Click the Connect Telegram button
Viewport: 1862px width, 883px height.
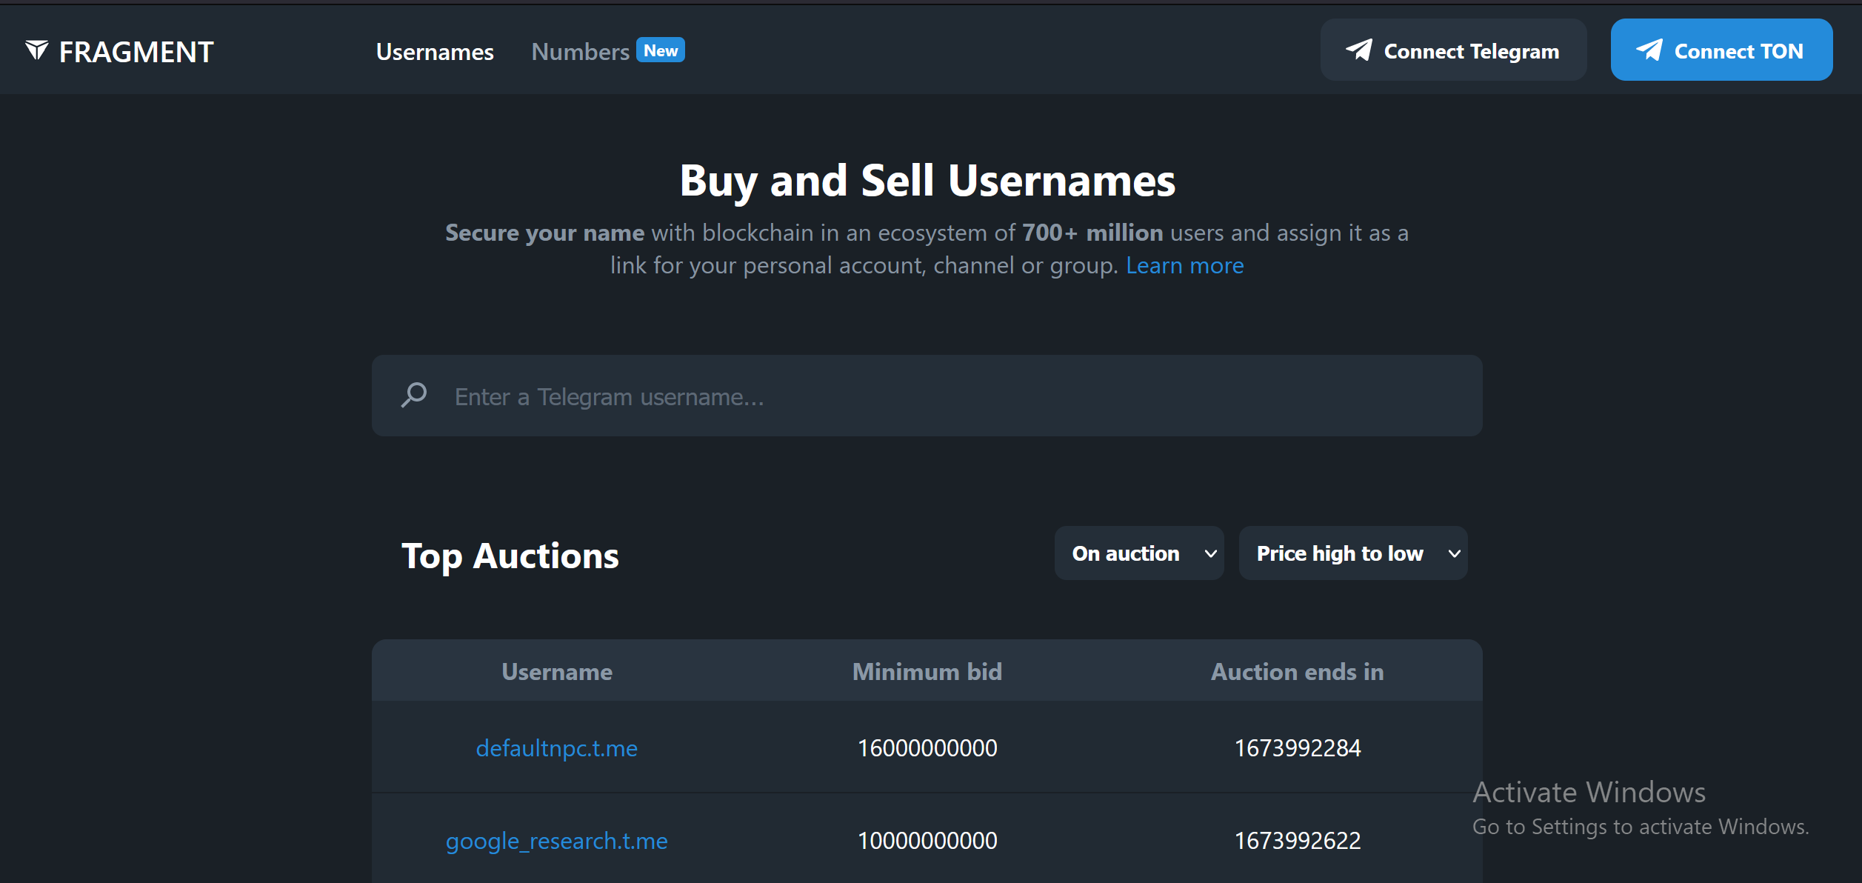1453,50
